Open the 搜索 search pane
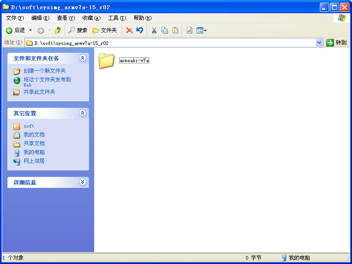352x264 pixels. [77, 30]
